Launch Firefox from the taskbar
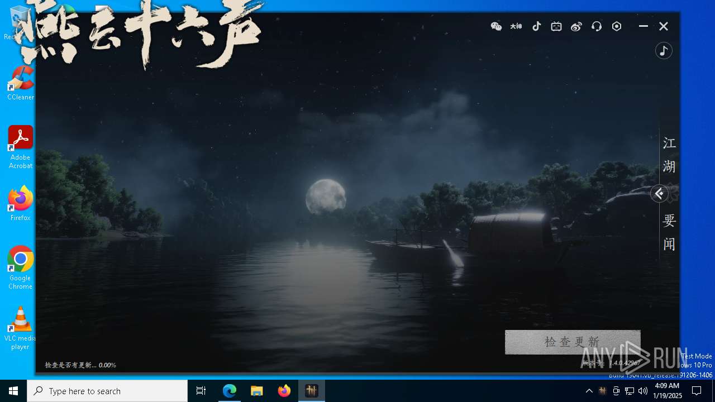 pyautogui.click(x=284, y=391)
